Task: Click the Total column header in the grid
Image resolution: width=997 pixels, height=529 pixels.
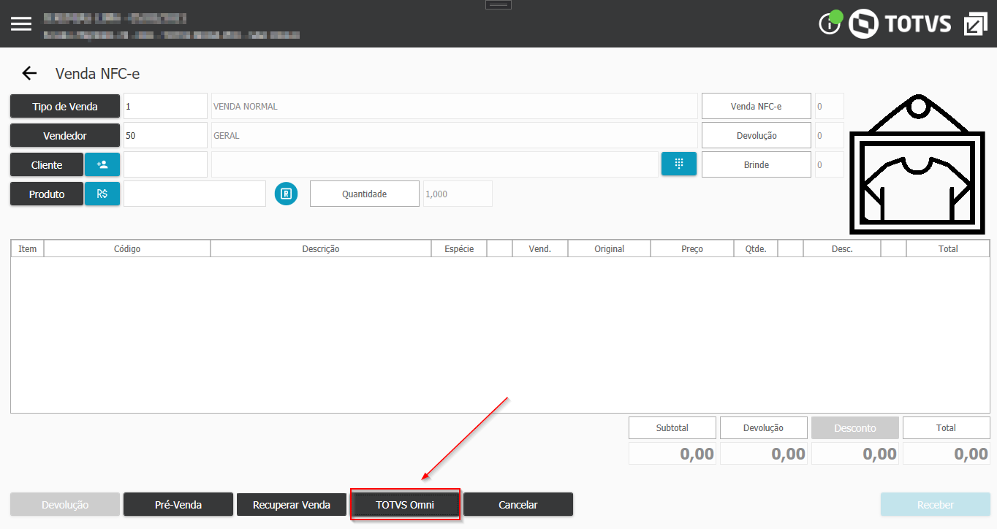Action: point(948,248)
